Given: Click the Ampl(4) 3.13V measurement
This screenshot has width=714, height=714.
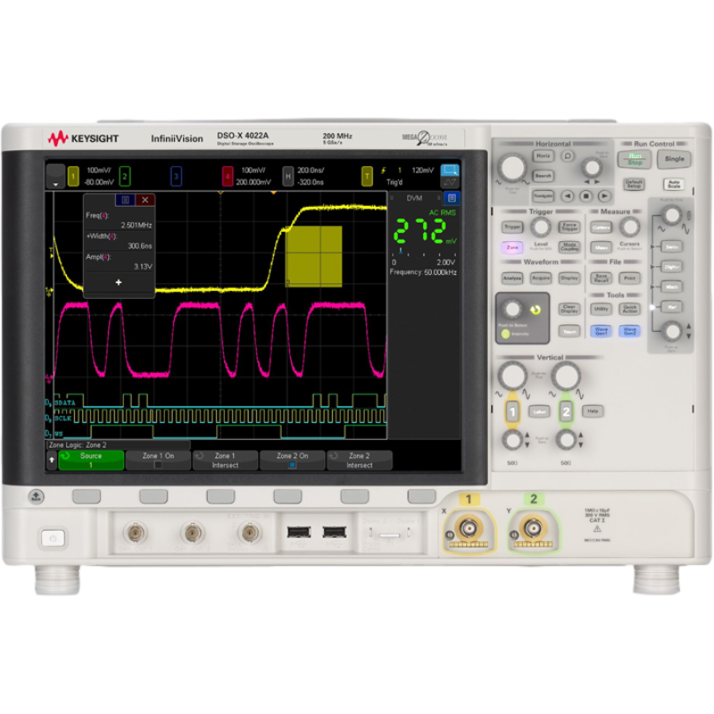Looking at the screenshot, I should tap(119, 262).
